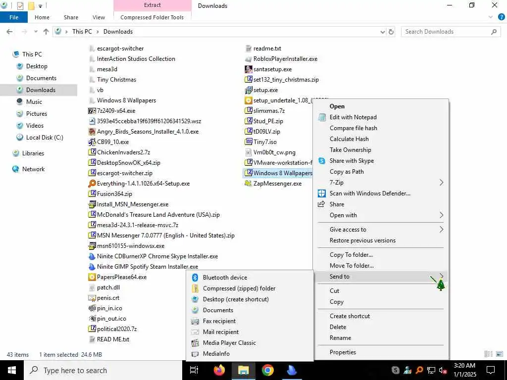
Task: Select the Windows 8 Wallpapers folder
Action: coord(126,100)
